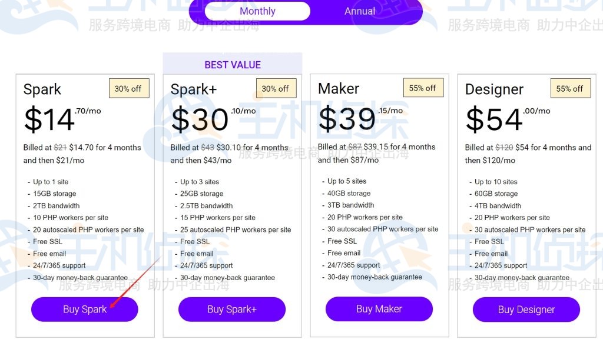
Task: Select the Maker plan title
Action: tap(338, 89)
